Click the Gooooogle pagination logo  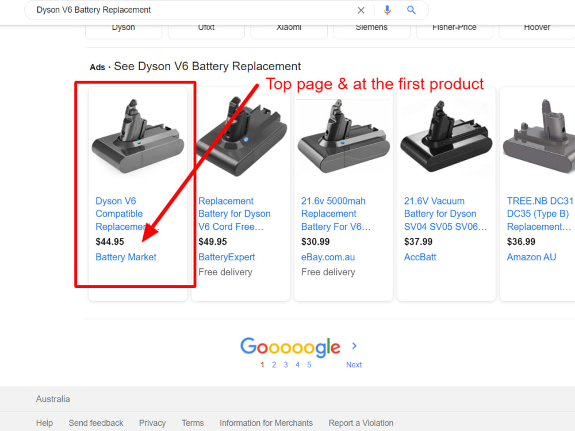click(x=290, y=347)
